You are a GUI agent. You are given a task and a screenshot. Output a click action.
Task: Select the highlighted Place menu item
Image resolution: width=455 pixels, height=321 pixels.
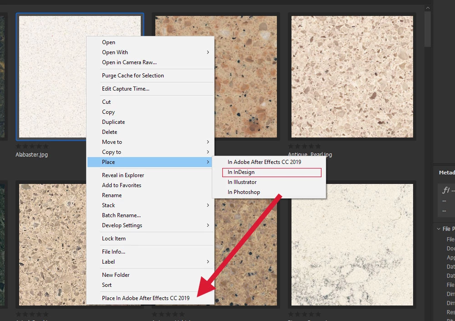pos(150,162)
